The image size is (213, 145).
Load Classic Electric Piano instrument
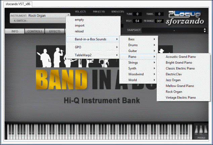tap(183, 68)
